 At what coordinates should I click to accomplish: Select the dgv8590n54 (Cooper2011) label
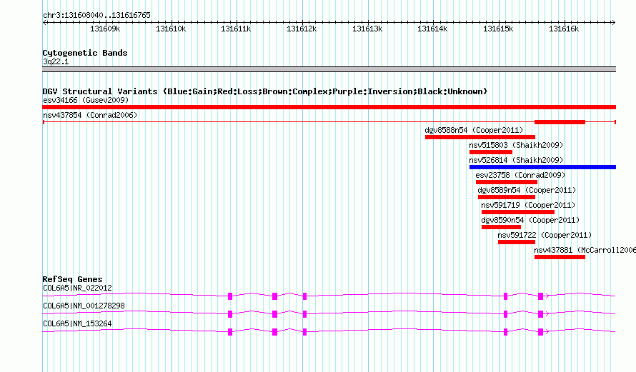(x=530, y=220)
